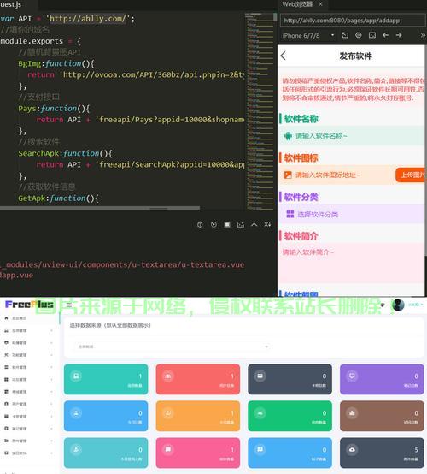Viewport: 427px width, 474px height.
Task: Click the eye-shaped icon in browser toolbar
Action: click(x=359, y=35)
